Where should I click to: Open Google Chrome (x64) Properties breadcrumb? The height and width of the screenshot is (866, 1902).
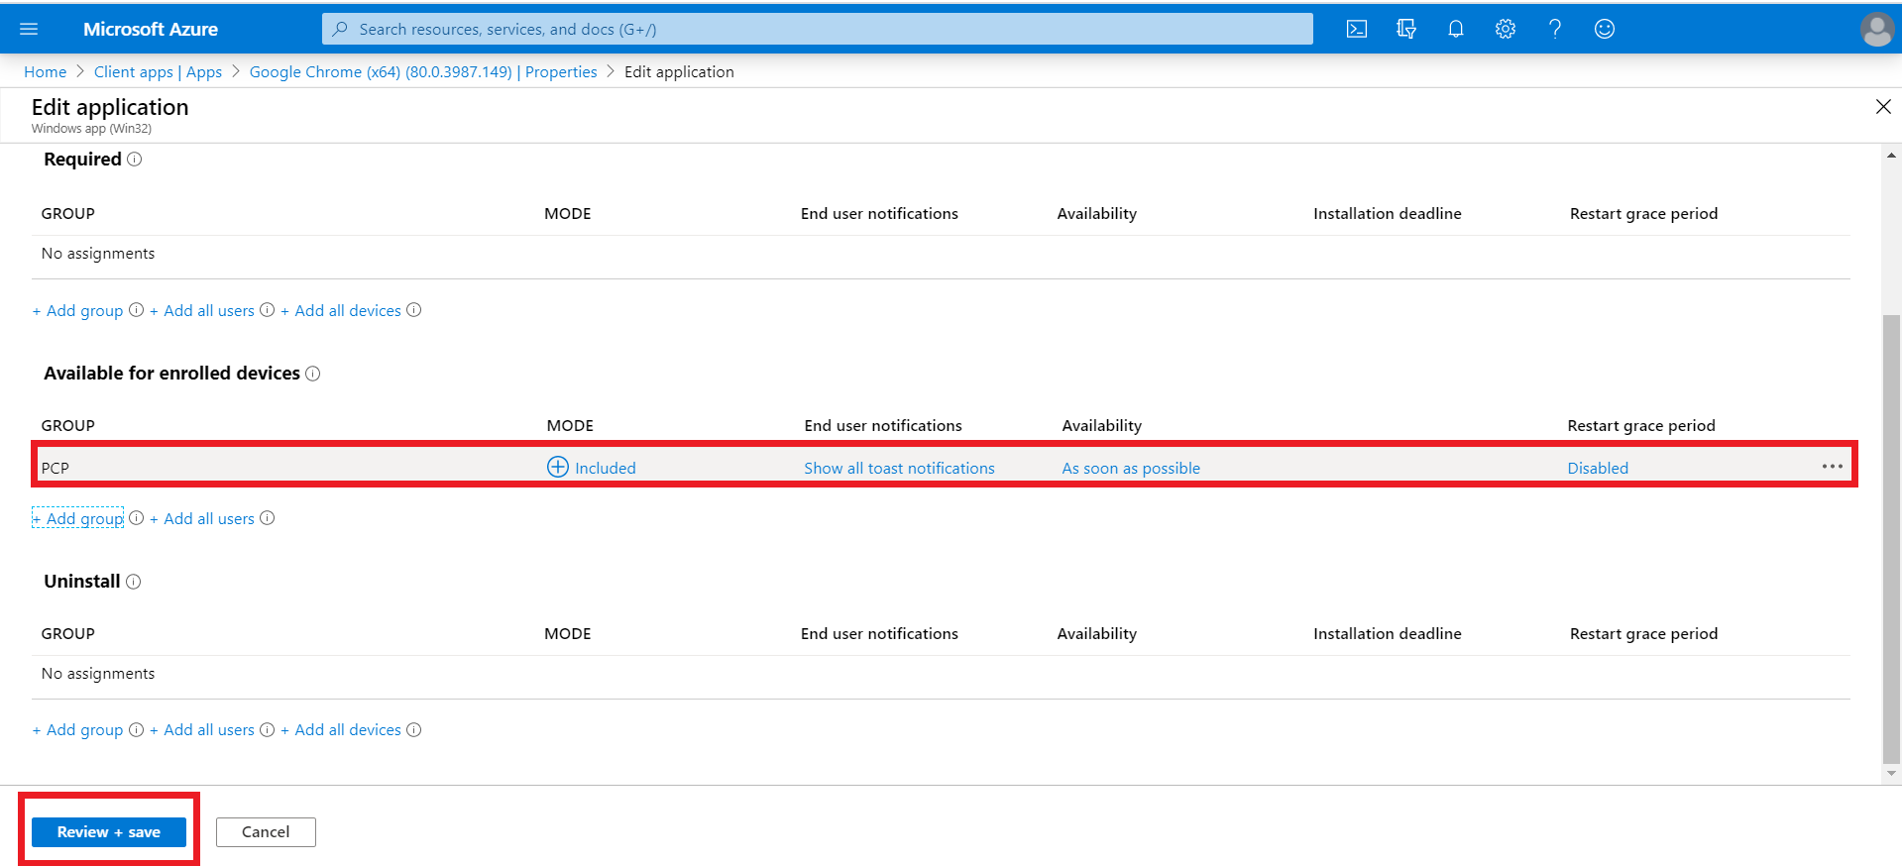point(423,72)
